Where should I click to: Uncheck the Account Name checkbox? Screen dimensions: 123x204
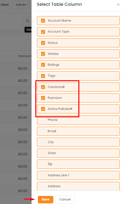(43, 21)
